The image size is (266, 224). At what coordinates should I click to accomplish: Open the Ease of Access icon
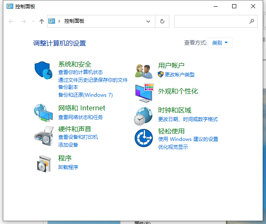point(144,138)
